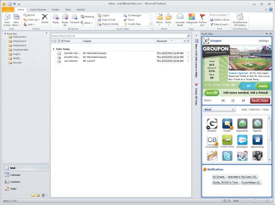
Task: Click into the Search Inbox field
Action: pyautogui.click(x=119, y=36)
